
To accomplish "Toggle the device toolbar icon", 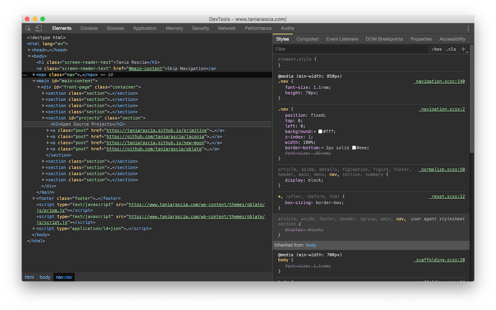I will 38,28.
